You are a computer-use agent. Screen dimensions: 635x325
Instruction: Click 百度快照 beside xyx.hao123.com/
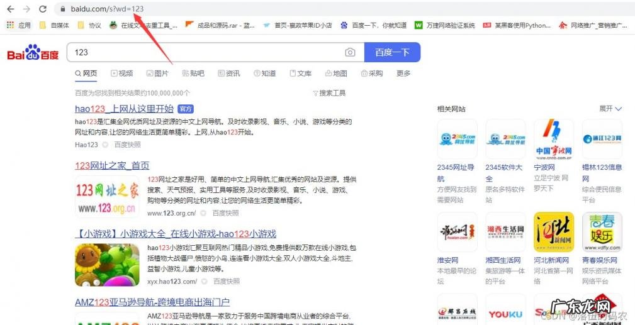[227, 281]
